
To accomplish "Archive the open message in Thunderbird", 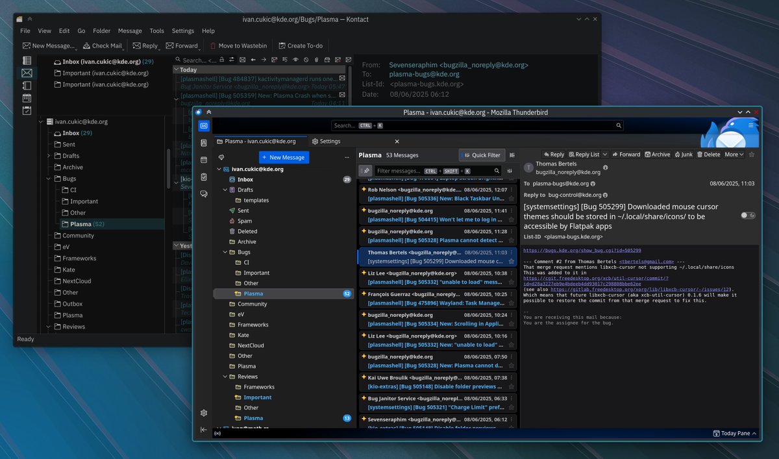I will [x=658, y=155].
